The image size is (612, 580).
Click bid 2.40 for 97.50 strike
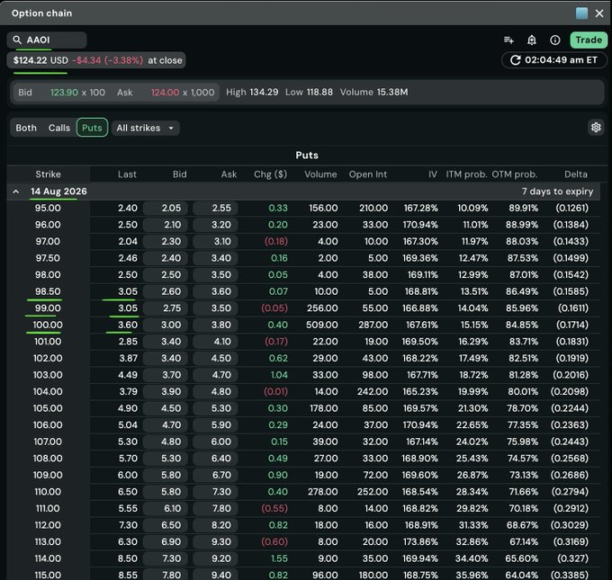click(x=165, y=258)
